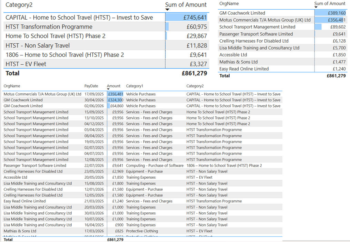Image resolution: width=350 pixels, height=242 pixels.
Task: Click the £89,602 amount cell
Action: click(x=338, y=27)
